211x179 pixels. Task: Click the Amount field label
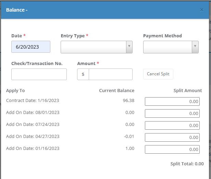pos(86,63)
